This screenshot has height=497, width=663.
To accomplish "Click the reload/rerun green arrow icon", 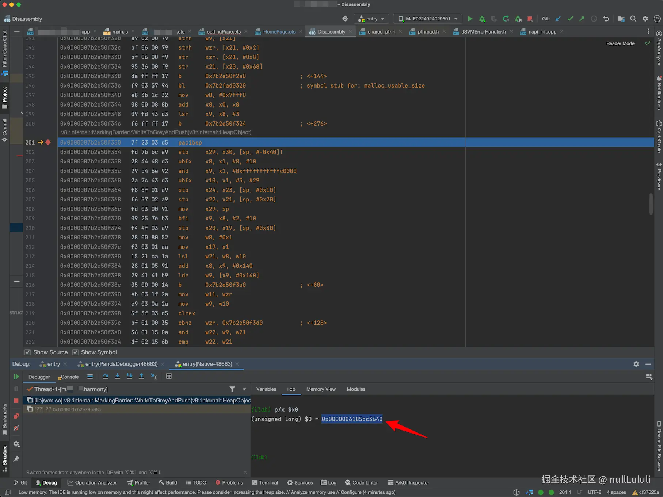I will coord(506,19).
